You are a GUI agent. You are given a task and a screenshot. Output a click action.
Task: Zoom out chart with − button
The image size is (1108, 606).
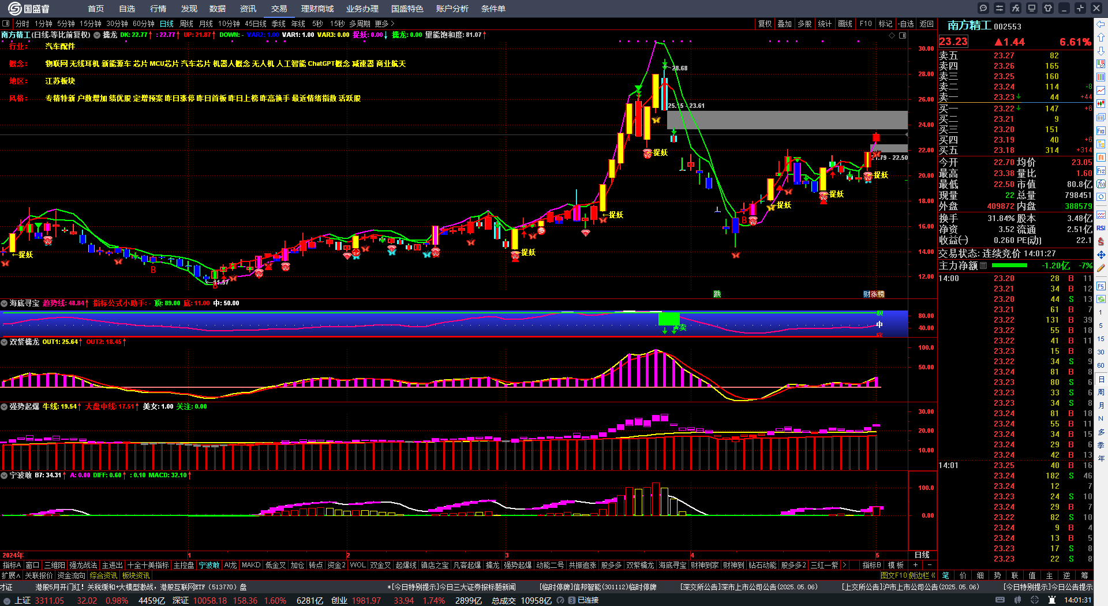click(x=929, y=565)
